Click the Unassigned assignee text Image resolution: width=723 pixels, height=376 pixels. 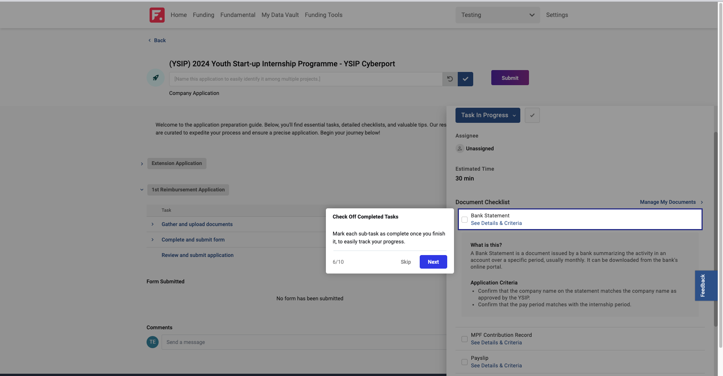[x=480, y=148]
